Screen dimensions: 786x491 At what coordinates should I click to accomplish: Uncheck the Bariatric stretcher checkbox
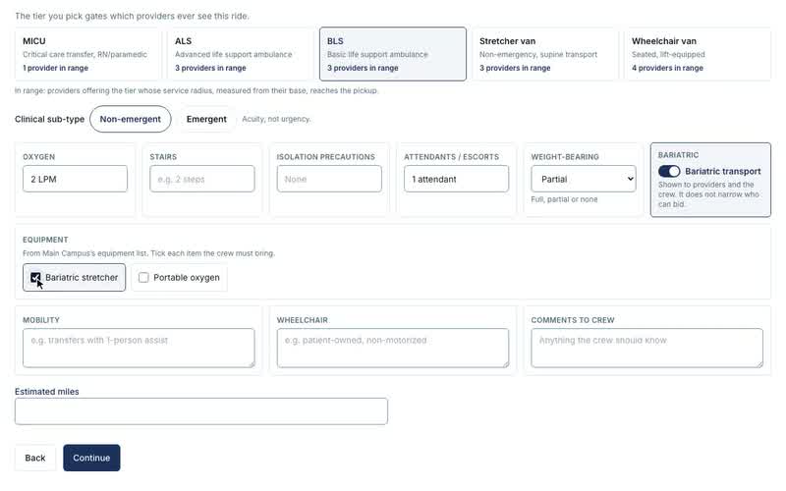[35, 278]
